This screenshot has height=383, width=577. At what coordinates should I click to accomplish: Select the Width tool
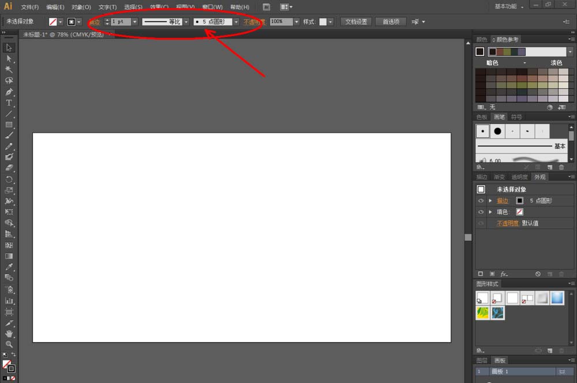[9, 201]
